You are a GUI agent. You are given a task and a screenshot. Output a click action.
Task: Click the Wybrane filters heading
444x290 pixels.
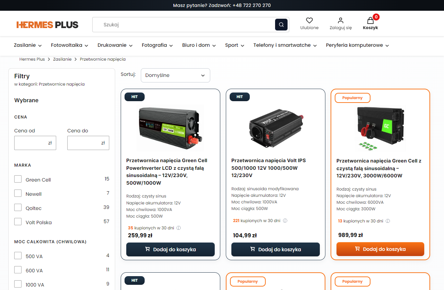tap(26, 100)
